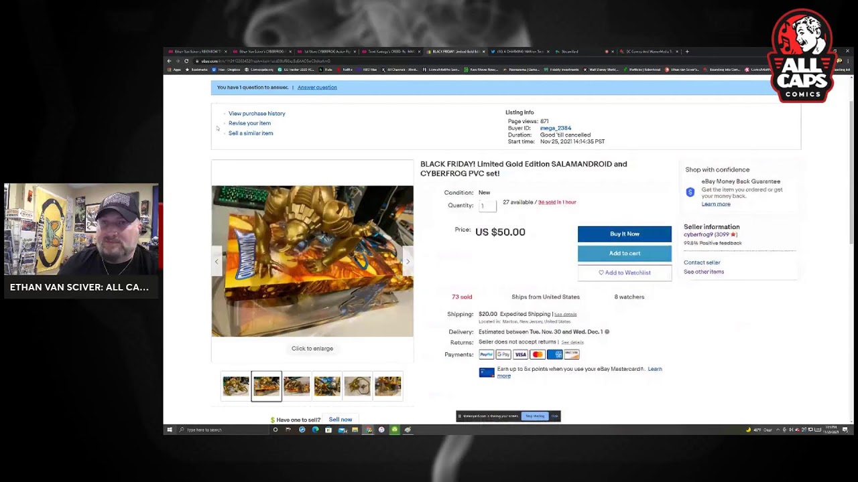The image size is (858, 482).
Task: Show next product image with right arrow
Action: coord(407,262)
